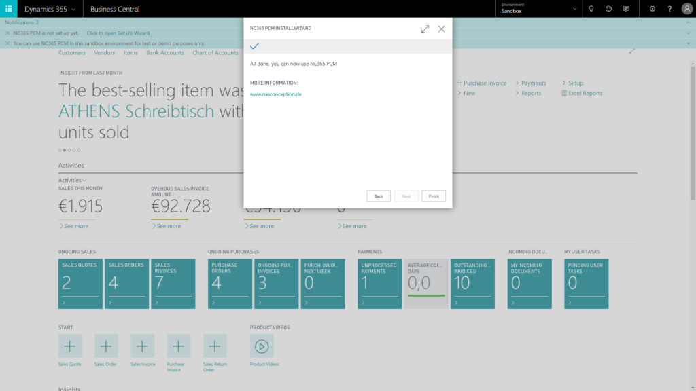Open the Chart of Accounts navigation item

click(x=215, y=52)
